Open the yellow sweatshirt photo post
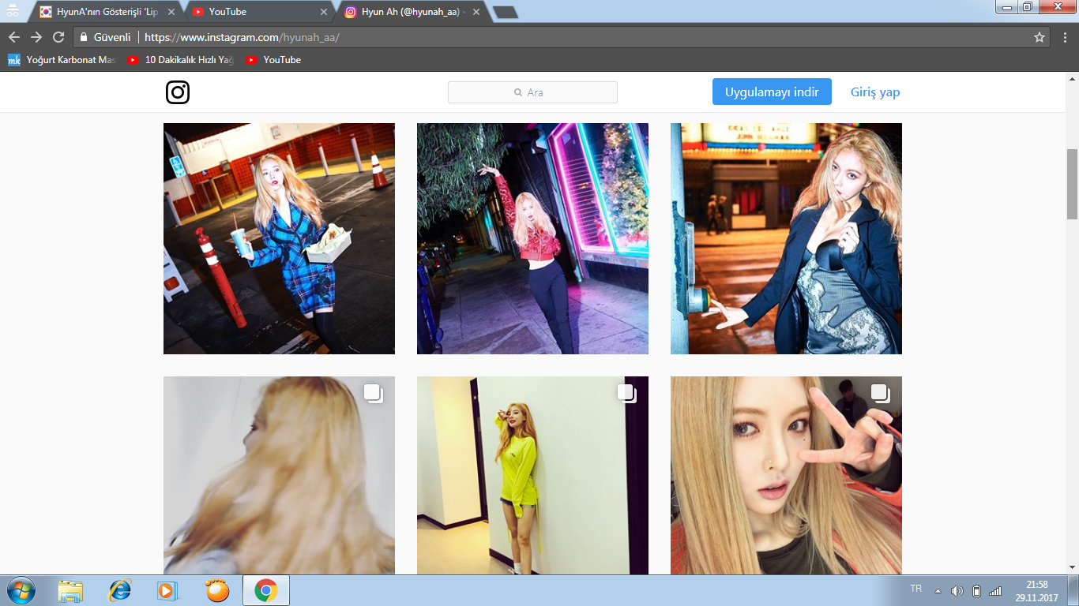The height and width of the screenshot is (606, 1079). point(532,475)
